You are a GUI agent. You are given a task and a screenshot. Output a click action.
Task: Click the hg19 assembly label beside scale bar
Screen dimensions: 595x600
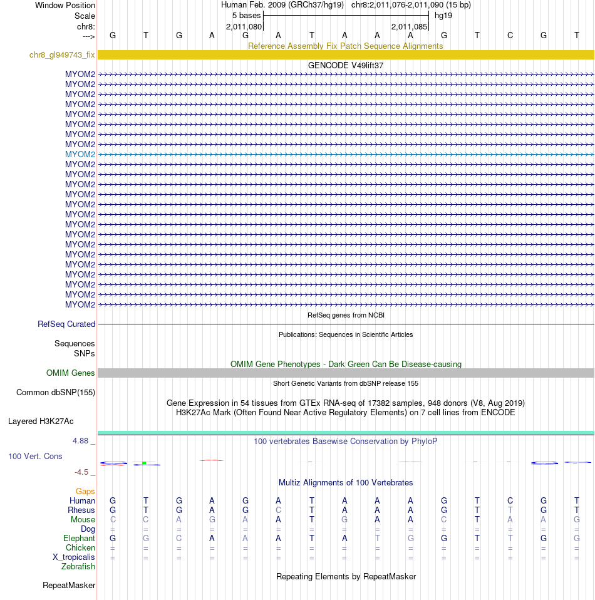(443, 16)
